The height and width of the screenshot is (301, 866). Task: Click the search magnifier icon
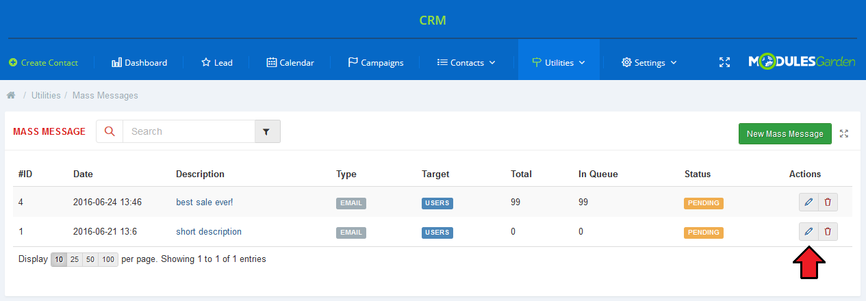(110, 131)
